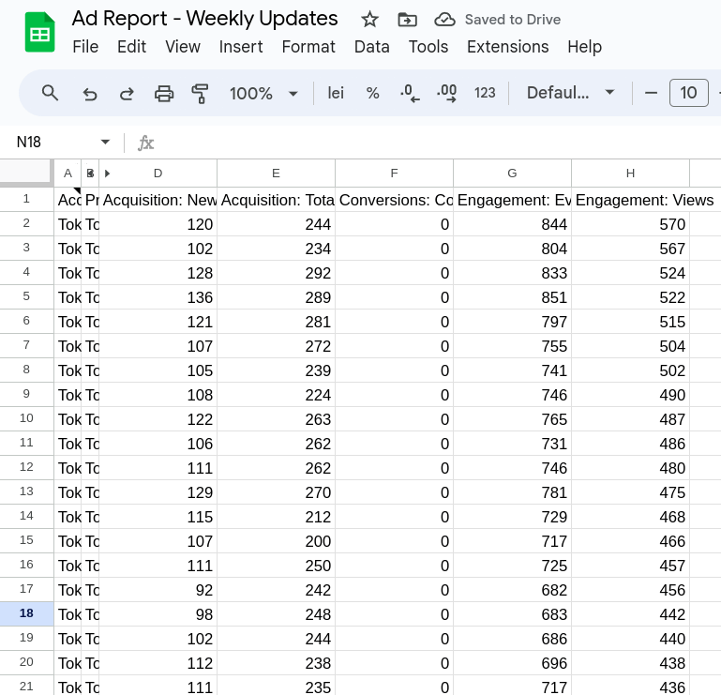Click the Move to folder icon
Screen dimensions: 721x695
click(x=407, y=20)
